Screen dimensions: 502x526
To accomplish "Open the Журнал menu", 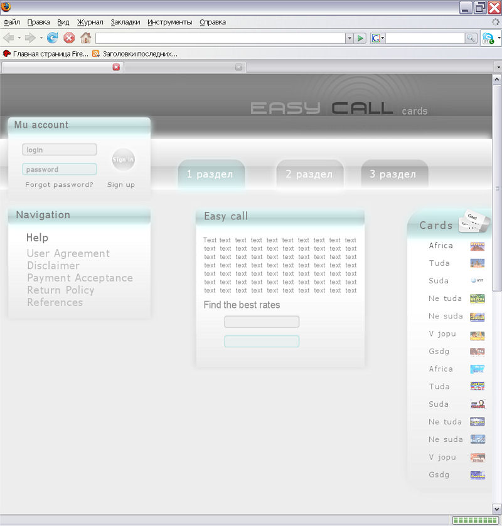I will (90, 21).
